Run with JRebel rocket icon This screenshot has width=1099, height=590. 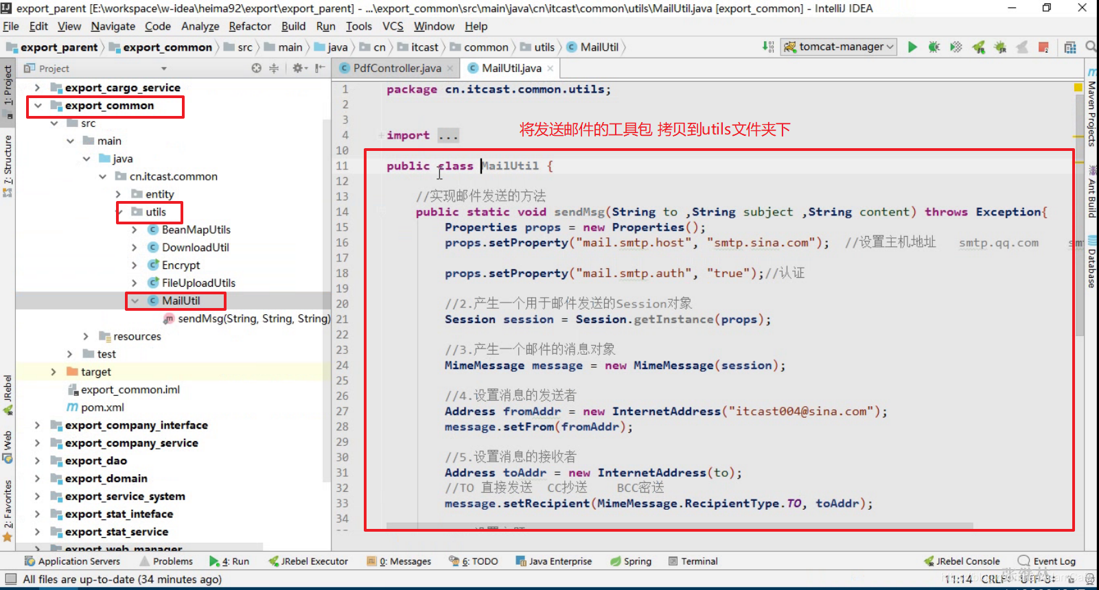point(979,47)
